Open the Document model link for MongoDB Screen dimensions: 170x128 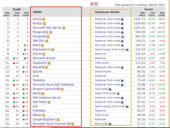pos(101,36)
